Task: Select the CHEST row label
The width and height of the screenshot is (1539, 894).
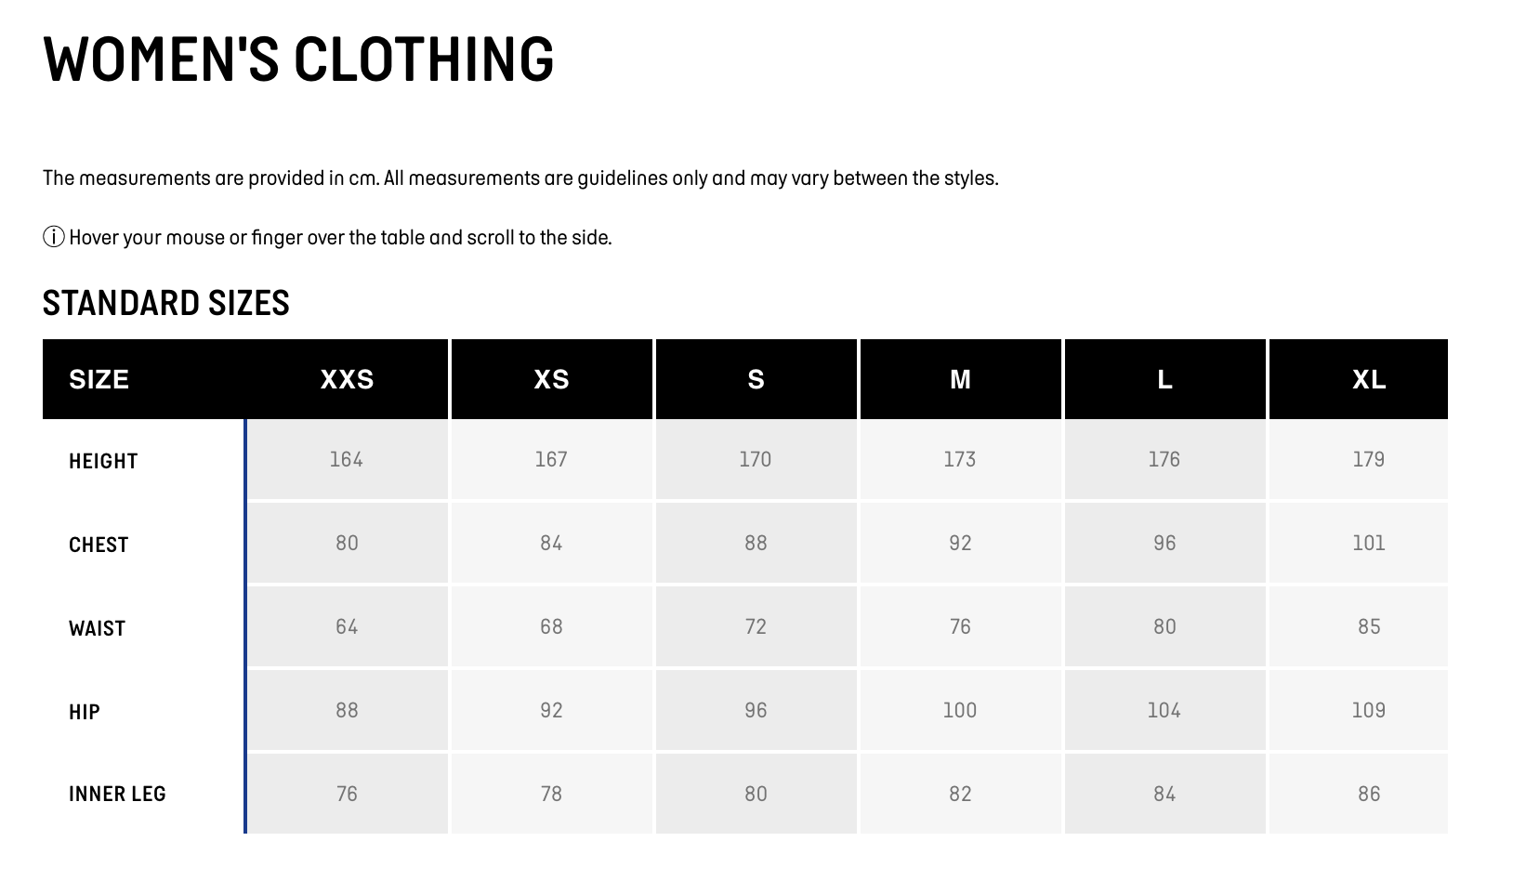Action: coord(99,545)
